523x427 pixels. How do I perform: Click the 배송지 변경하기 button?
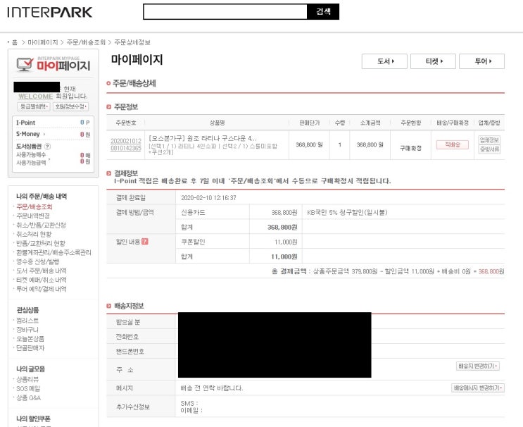478,366
